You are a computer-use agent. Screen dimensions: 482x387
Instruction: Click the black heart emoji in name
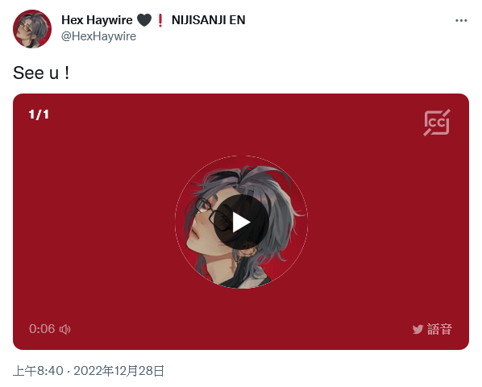pyautogui.click(x=144, y=20)
